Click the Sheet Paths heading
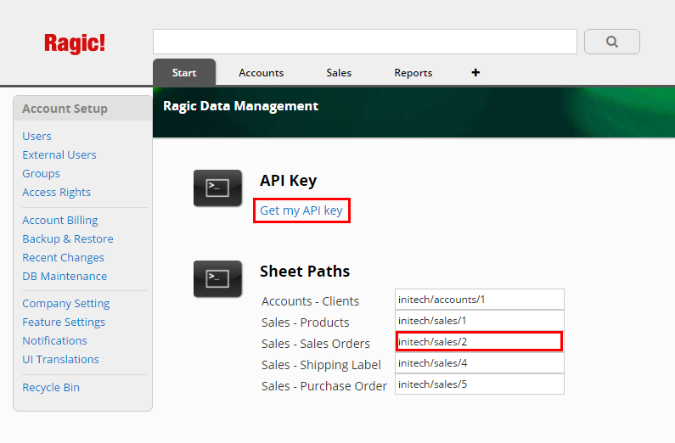Image resolution: width=675 pixels, height=443 pixels. click(305, 272)
